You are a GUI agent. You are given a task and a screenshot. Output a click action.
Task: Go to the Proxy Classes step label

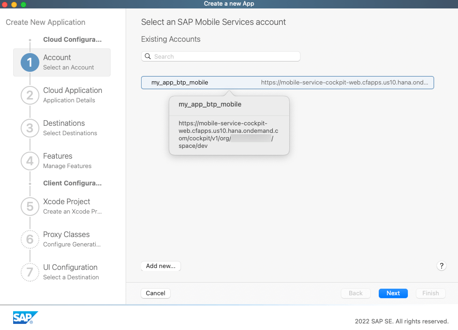66,234
